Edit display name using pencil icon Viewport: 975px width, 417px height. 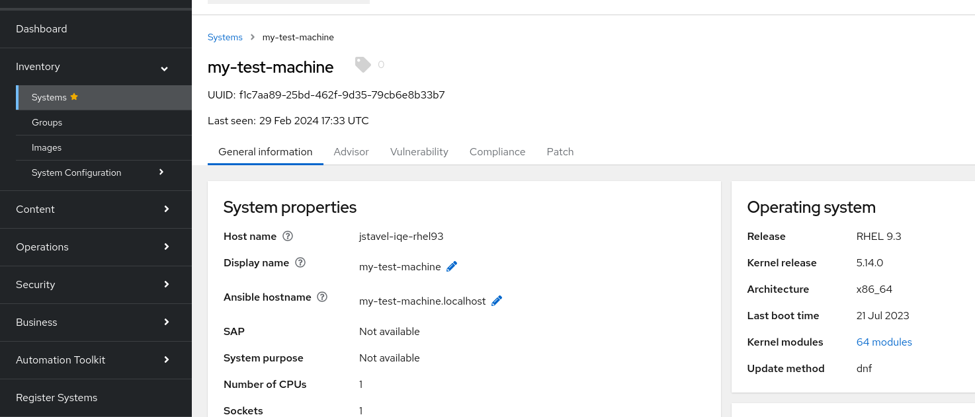pos(452,266)
